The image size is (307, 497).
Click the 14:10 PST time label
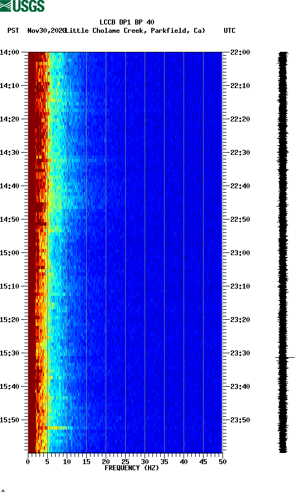click(9, 86)
